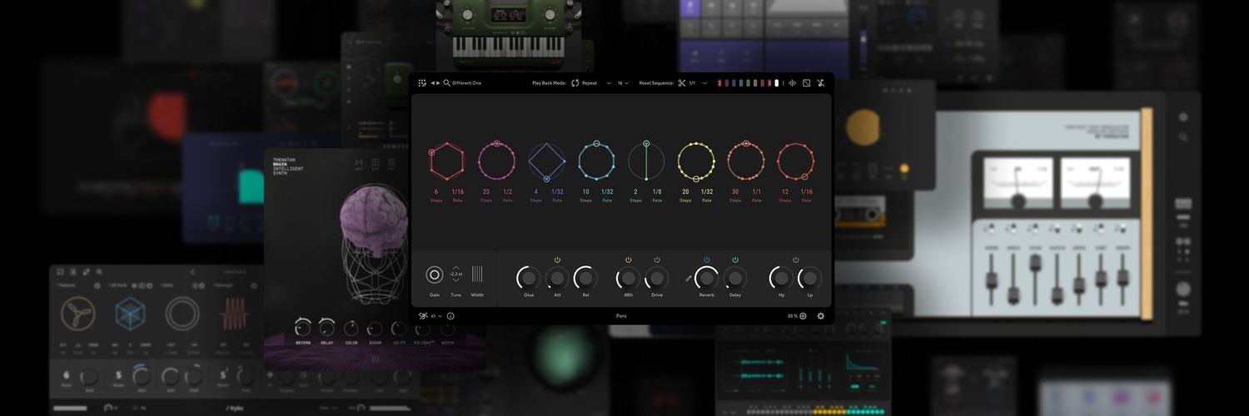Screen dimensions: 1249x416
Task: Select the teal 10-step sequencer ring
Action: point(596,161)
